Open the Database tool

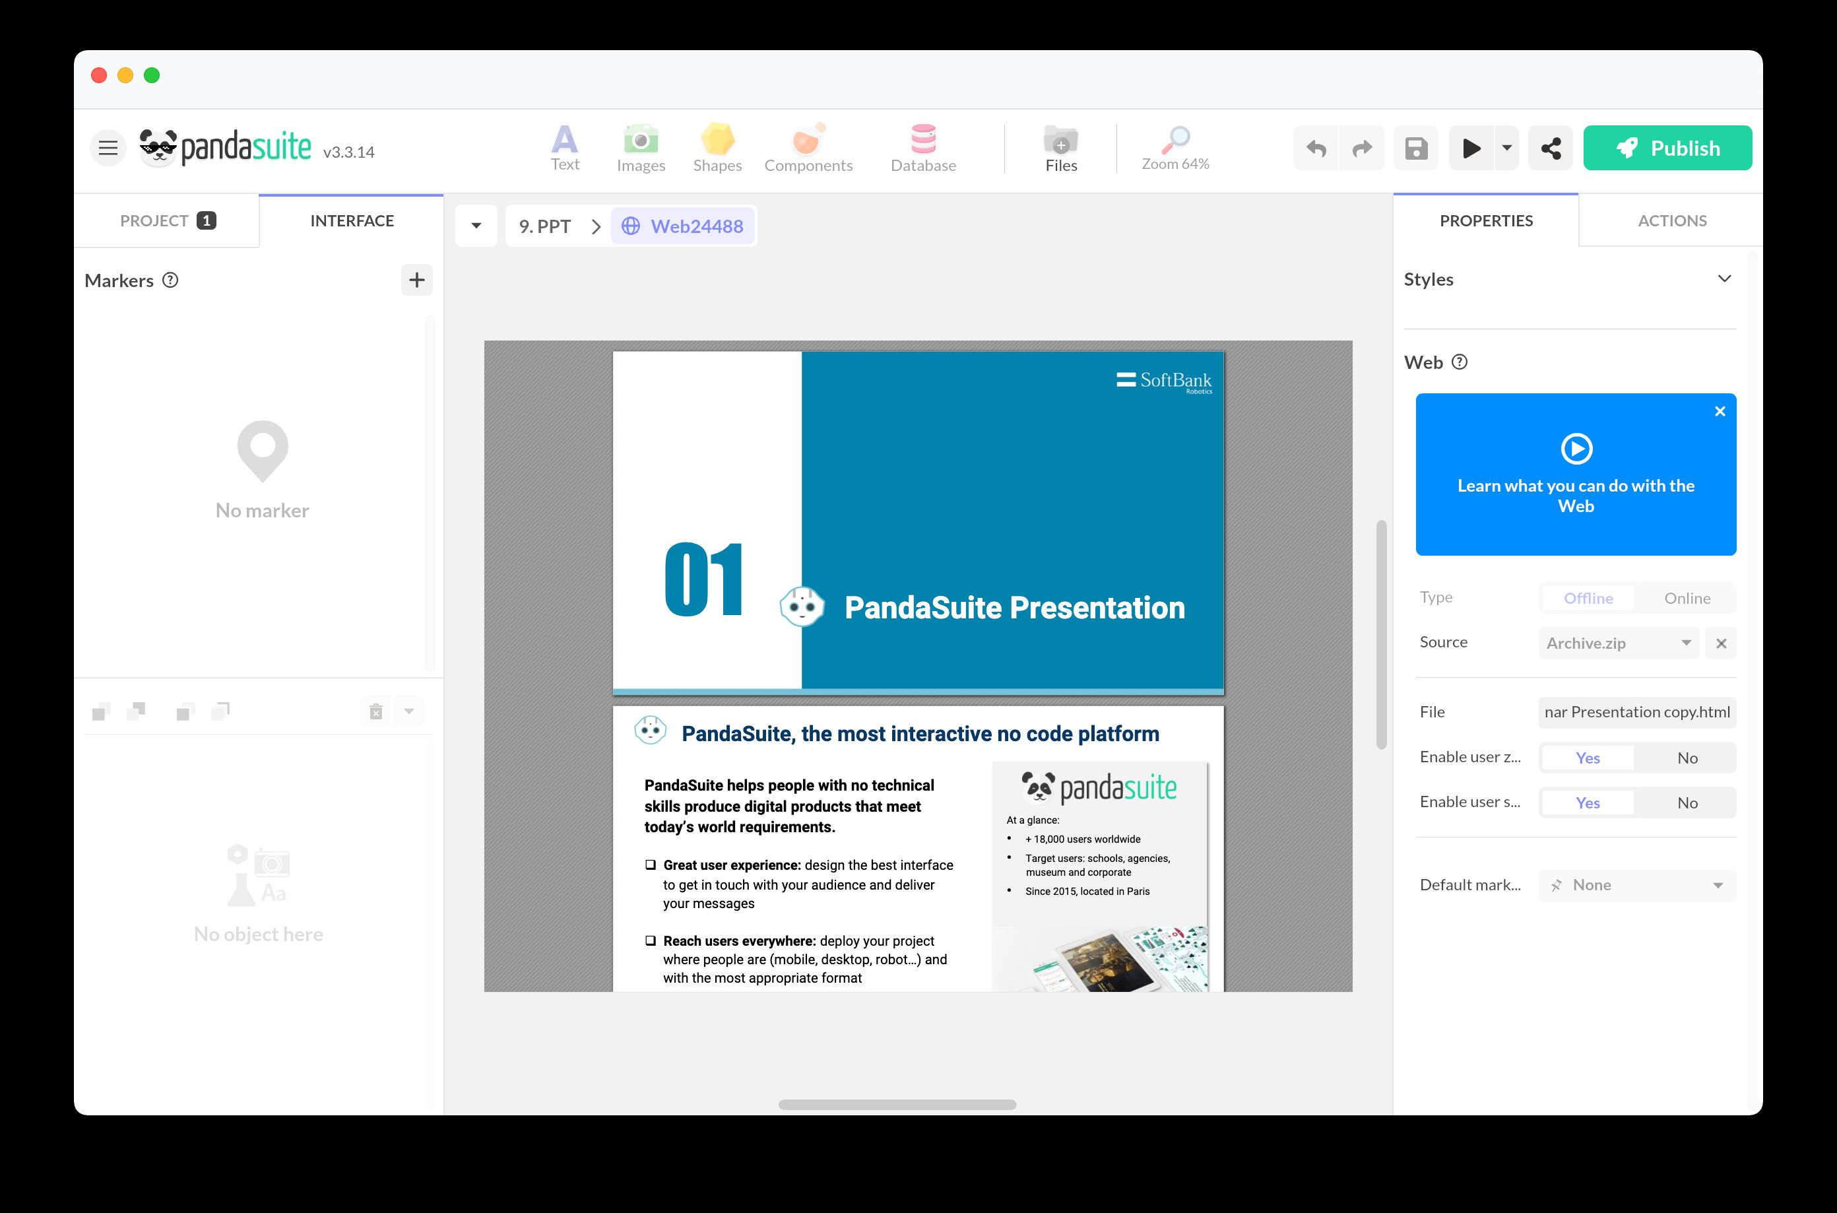(922, 147)
